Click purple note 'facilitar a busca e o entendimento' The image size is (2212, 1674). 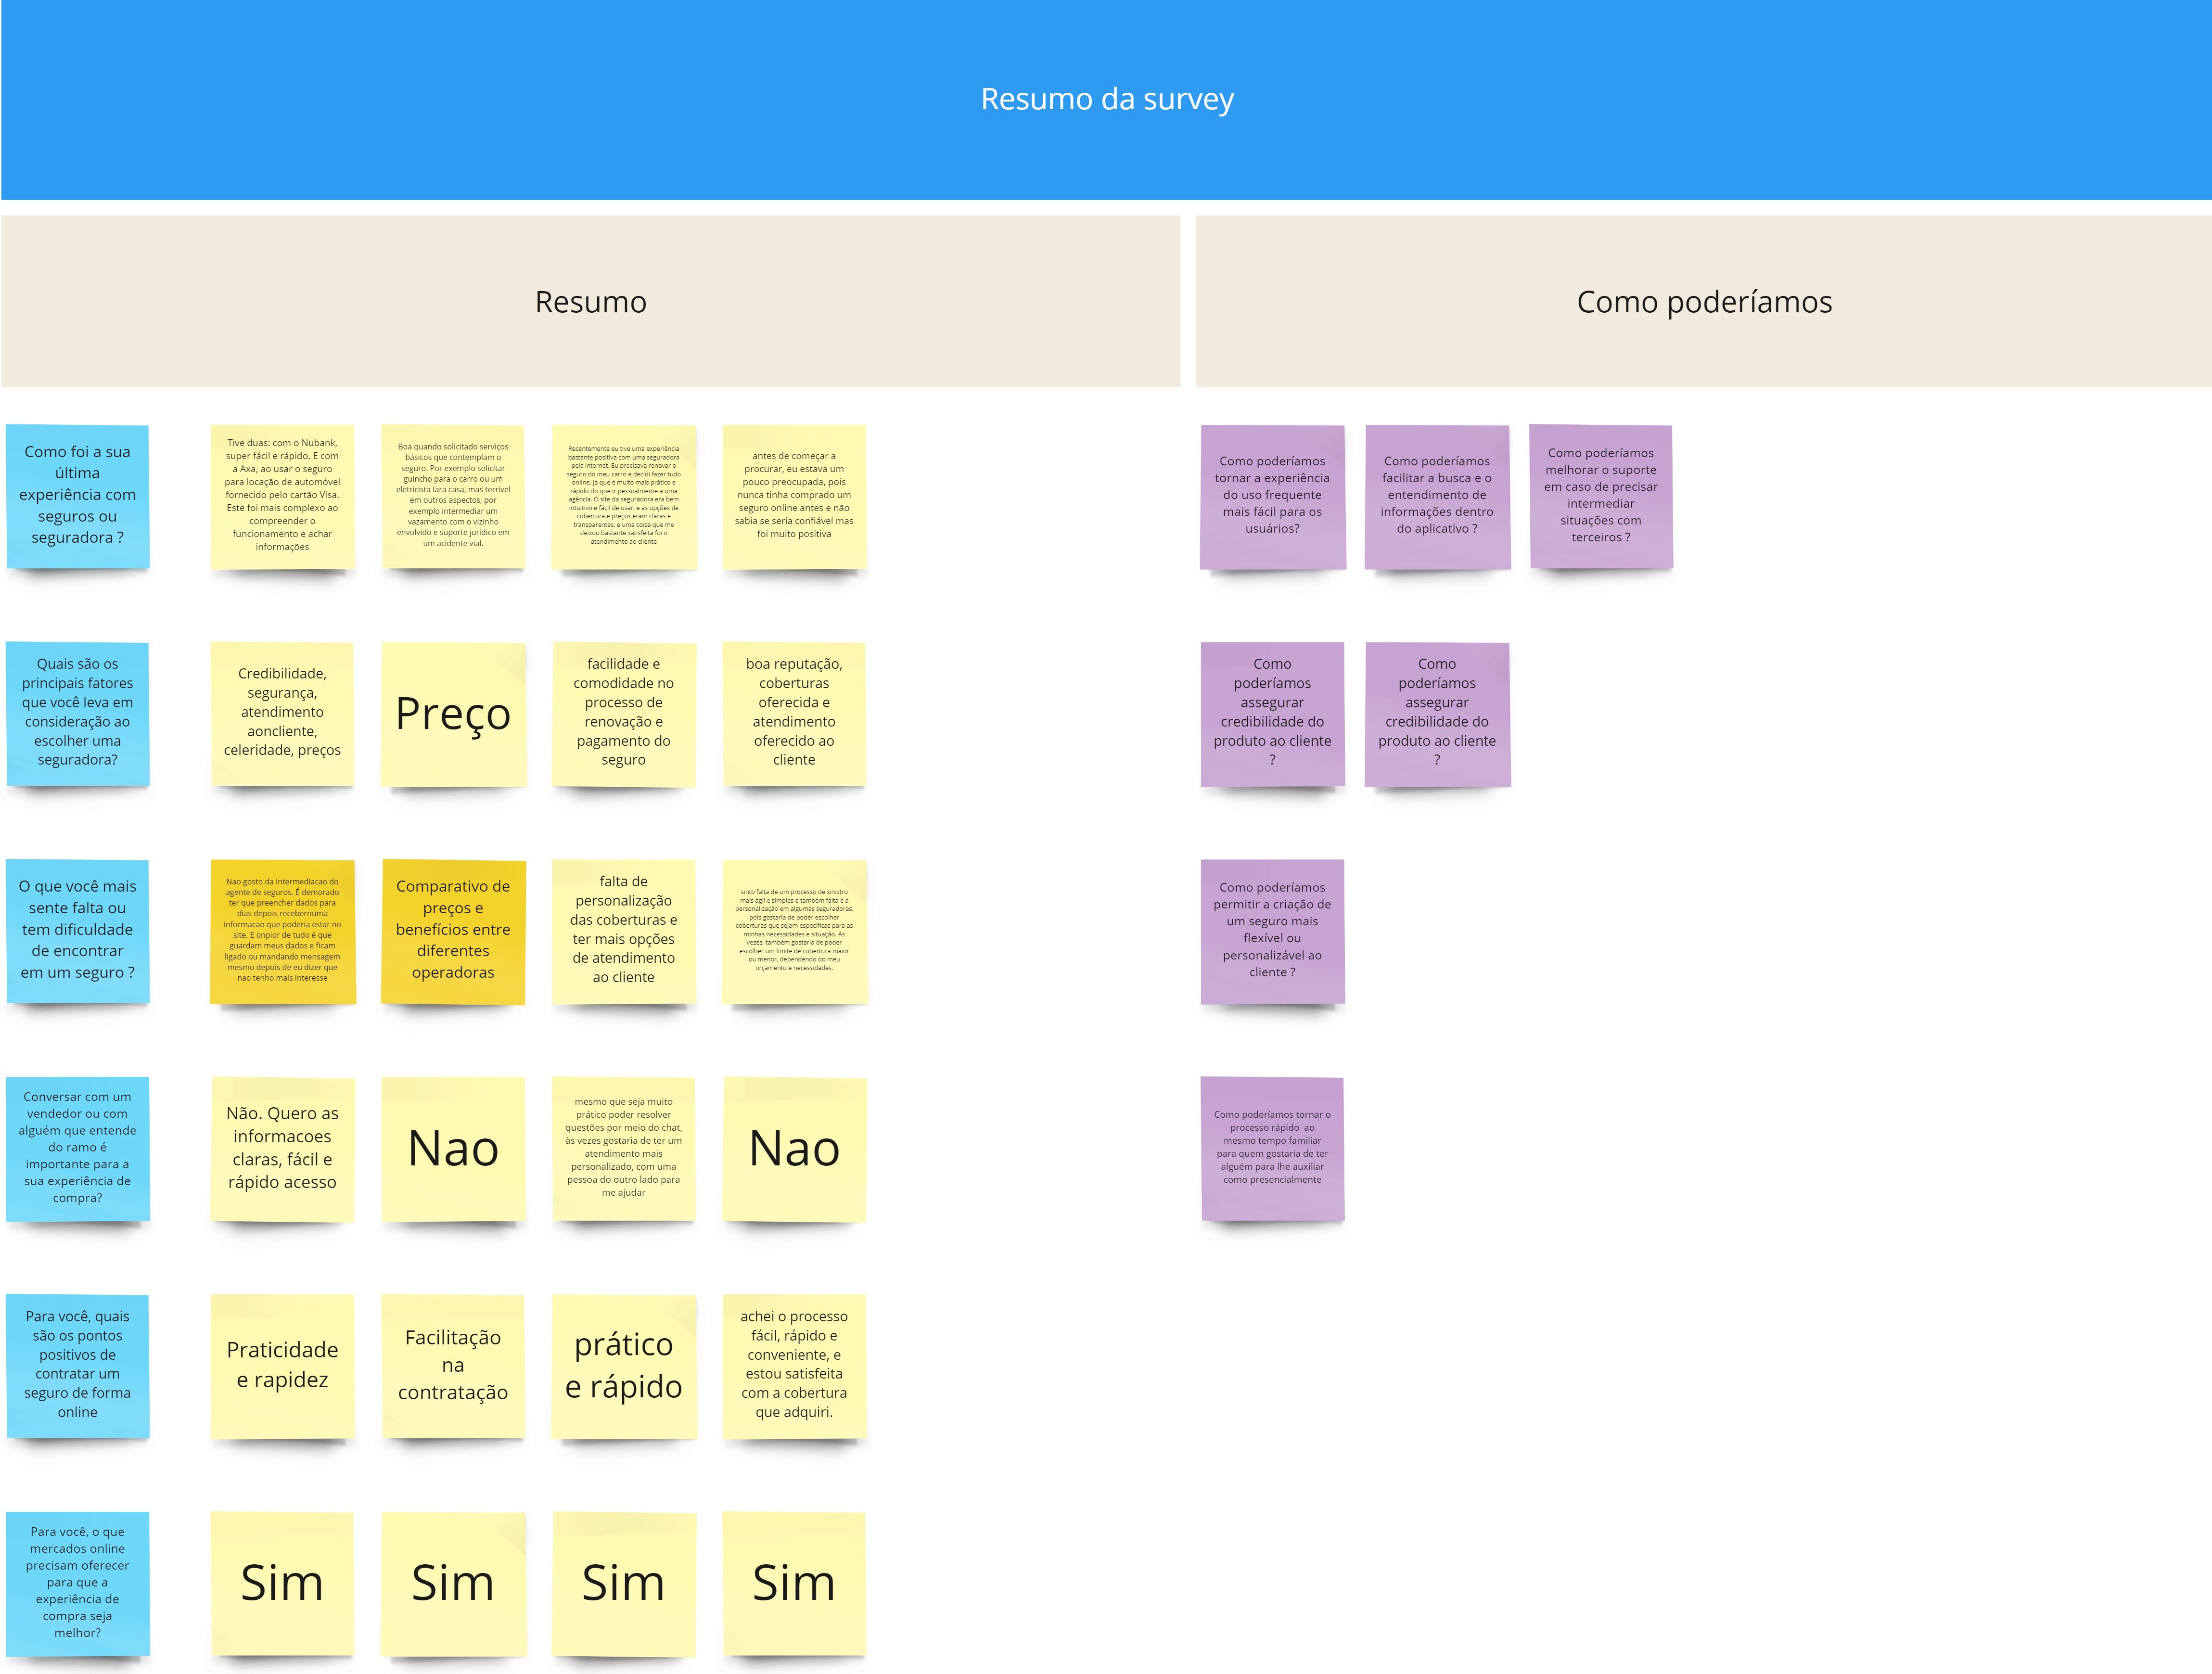[1437, 495]
